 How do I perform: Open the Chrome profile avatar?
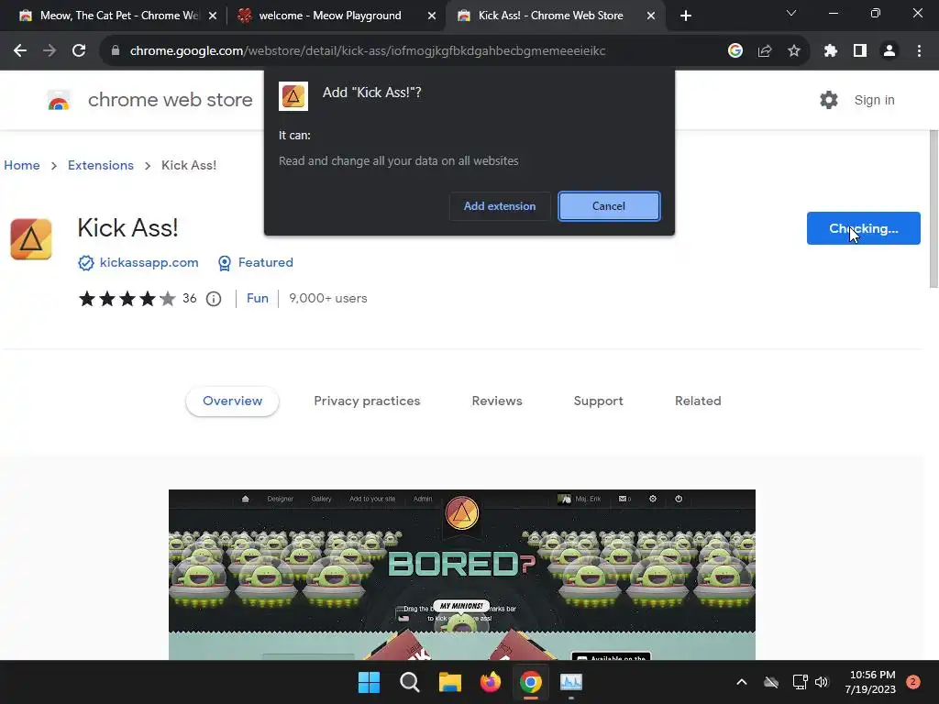(x=889, y=51)
